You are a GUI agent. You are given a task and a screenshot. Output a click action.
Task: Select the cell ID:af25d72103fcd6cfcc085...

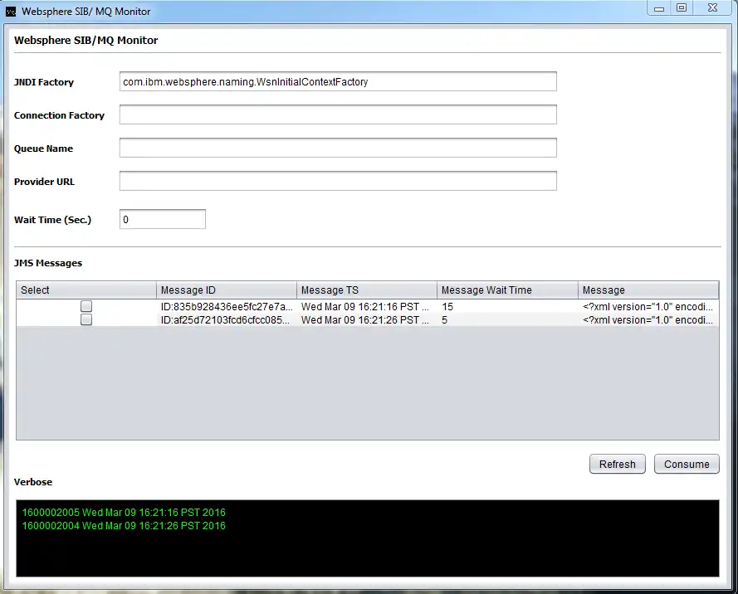point(227,319)
